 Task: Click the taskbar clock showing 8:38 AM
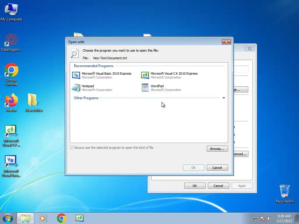284,218
